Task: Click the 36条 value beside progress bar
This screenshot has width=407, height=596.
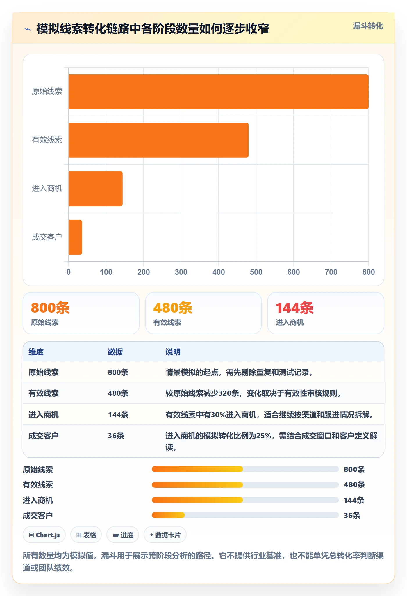Action: (x=352, y=515)
